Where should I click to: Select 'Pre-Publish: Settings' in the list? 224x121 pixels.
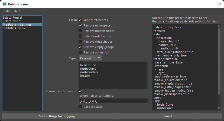(x=17, y=25)
